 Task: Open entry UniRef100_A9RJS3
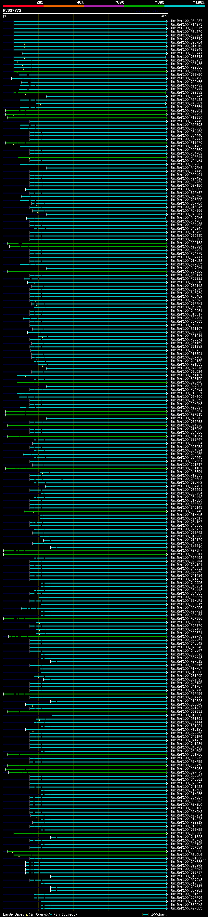(187, 100)
